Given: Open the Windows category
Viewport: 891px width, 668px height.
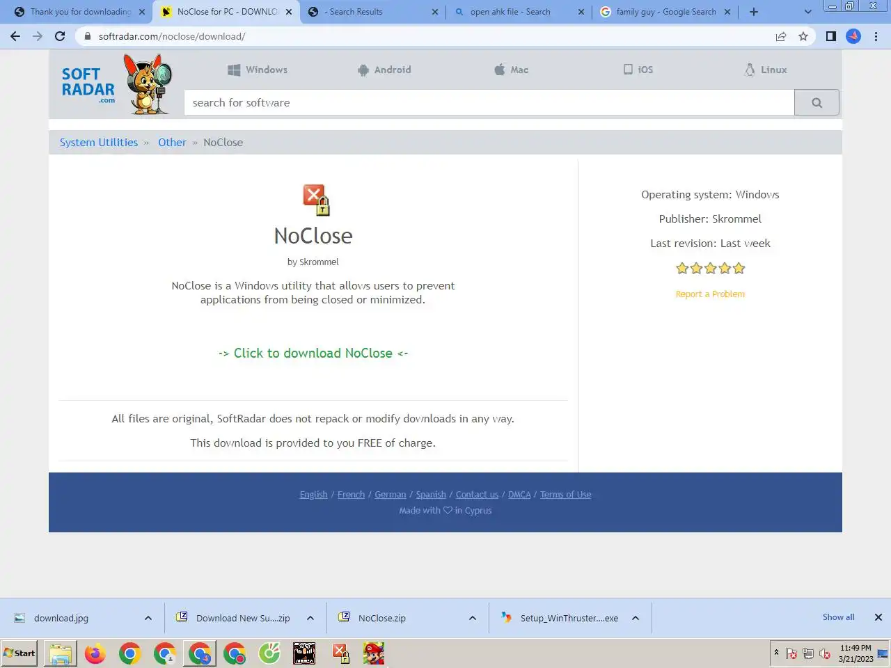Looking at the screenshot, I should (258, 70).
